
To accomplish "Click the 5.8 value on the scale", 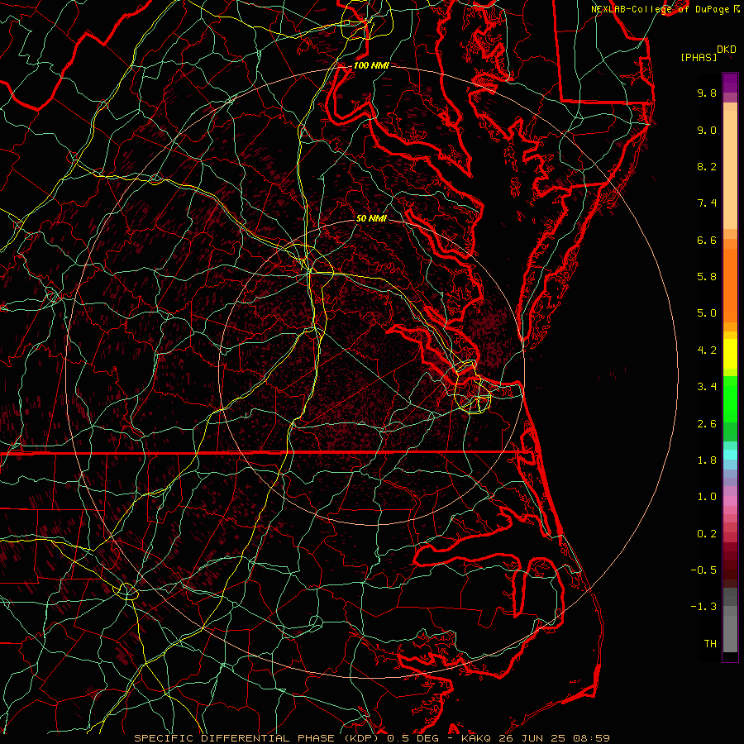I will coord(707,277).
